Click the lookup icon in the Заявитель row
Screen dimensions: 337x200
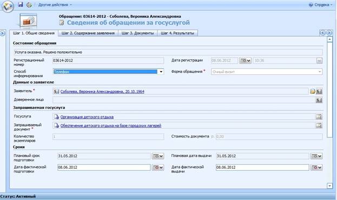click(x=319, y=92)
